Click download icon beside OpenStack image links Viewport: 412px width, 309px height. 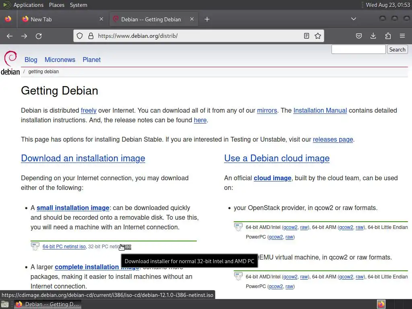(238, 227)
